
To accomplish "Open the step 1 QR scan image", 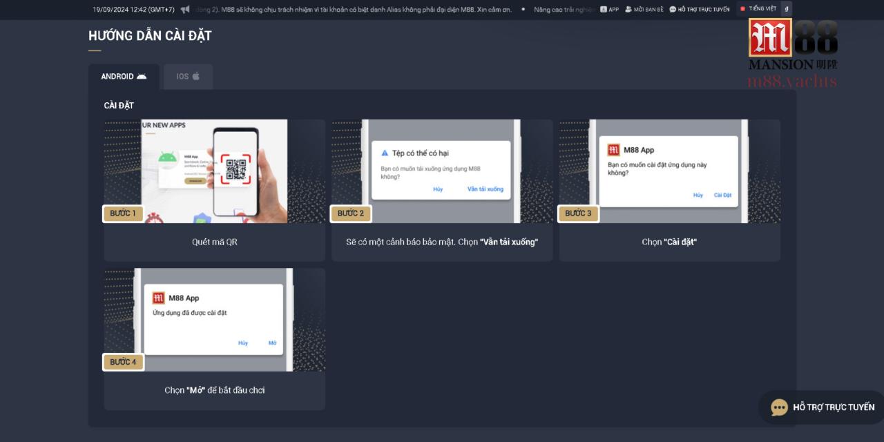I will point(215,171).
